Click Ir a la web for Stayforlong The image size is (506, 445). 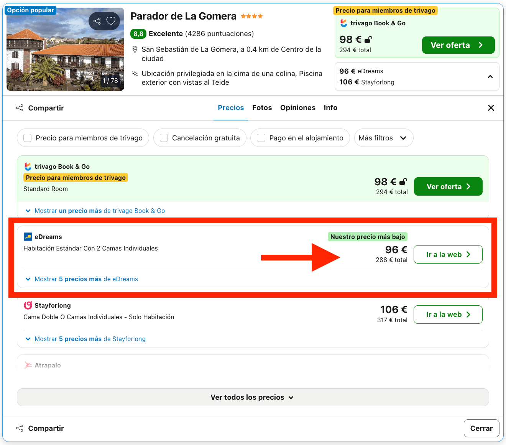(x=448, y=315)
